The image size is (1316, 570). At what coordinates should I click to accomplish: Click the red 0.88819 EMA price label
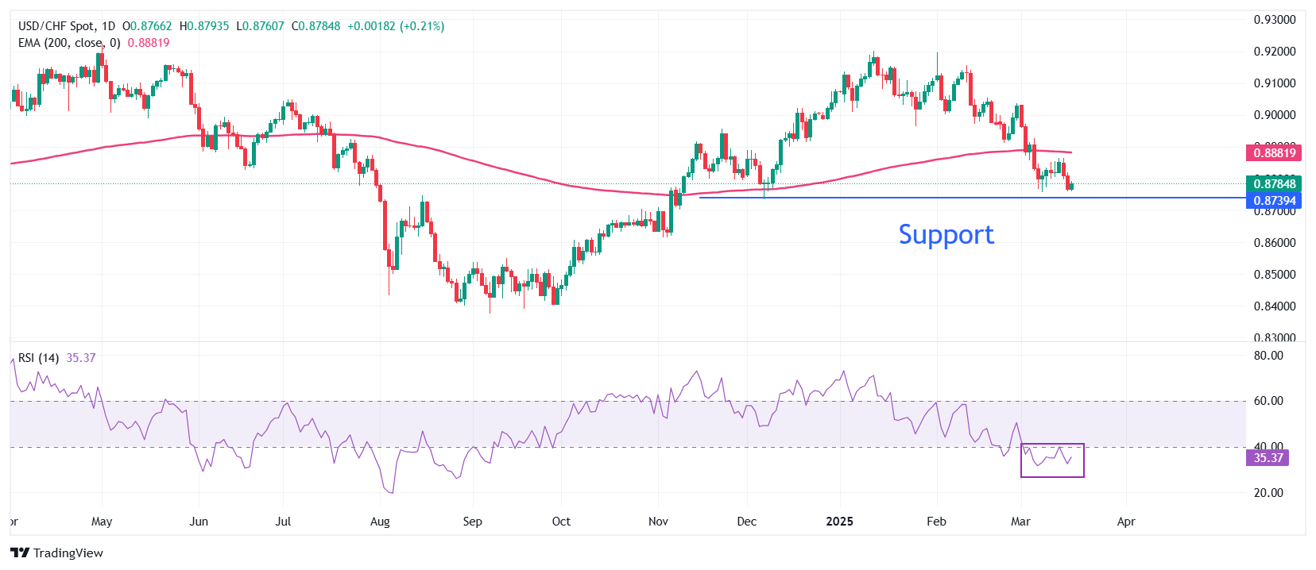[1274, 153]
